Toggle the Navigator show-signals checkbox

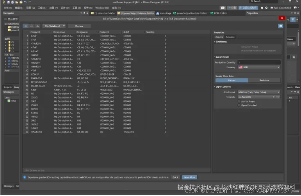pos(5,19)
